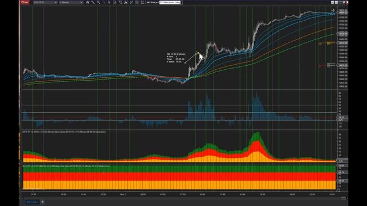Viewport: 367px width, 206px height.
Task: Click the "NQ 12-23 3 Minute" tooltip text
Action: 176,54
